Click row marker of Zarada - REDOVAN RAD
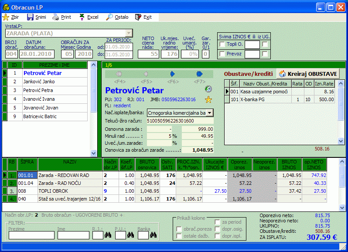Viewport: 348px width, 252px height. tap(5, 175)
